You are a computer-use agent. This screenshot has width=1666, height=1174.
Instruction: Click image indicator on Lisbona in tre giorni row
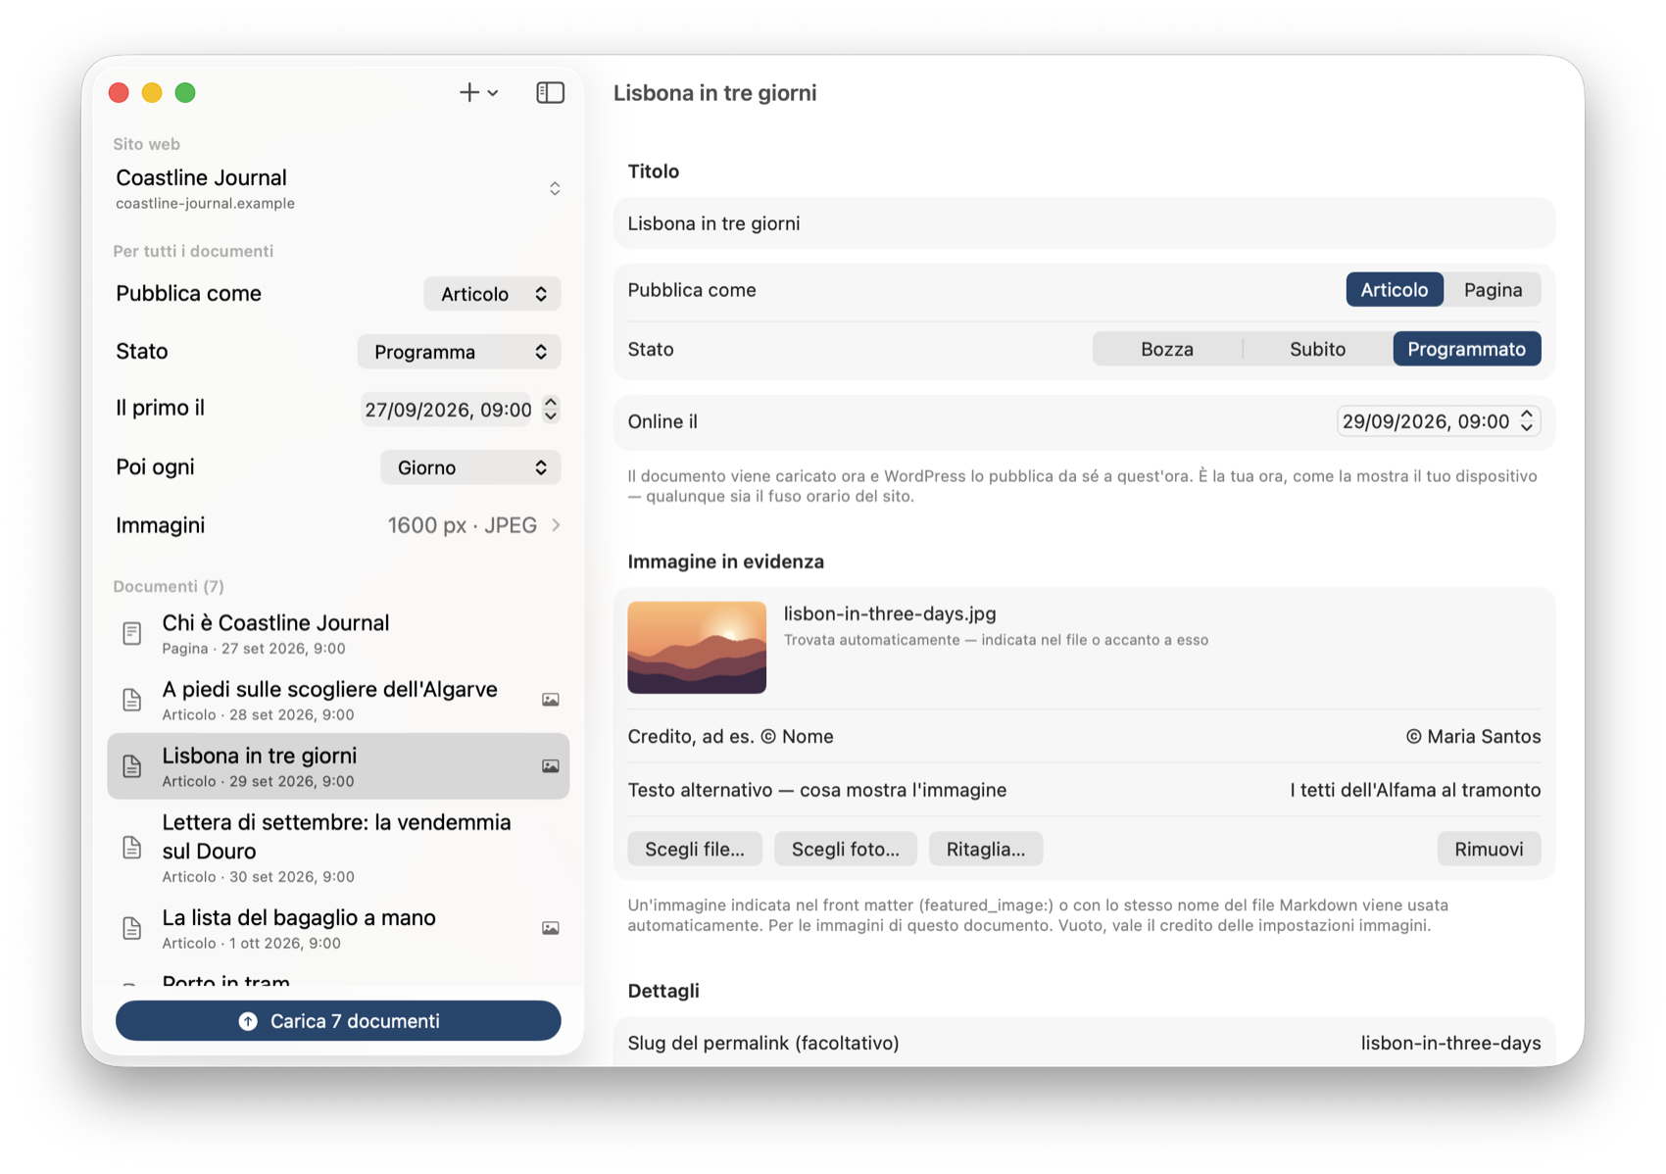[x=551, y=766]
